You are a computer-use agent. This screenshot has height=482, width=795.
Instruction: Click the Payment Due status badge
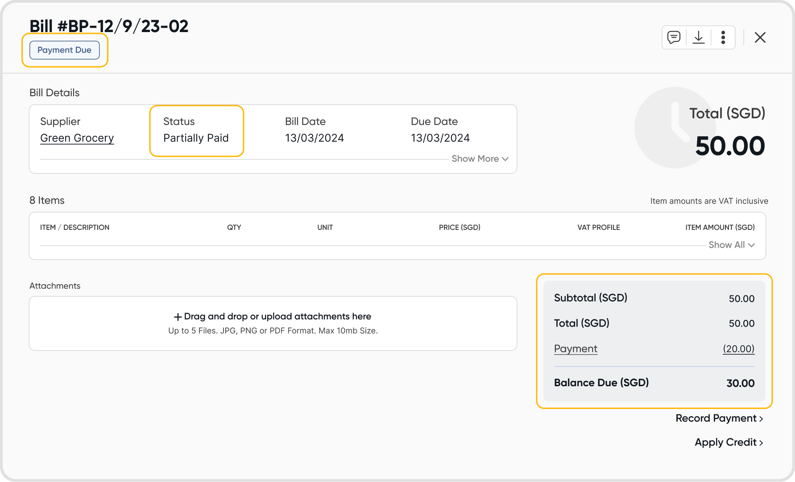click(64, 50)
